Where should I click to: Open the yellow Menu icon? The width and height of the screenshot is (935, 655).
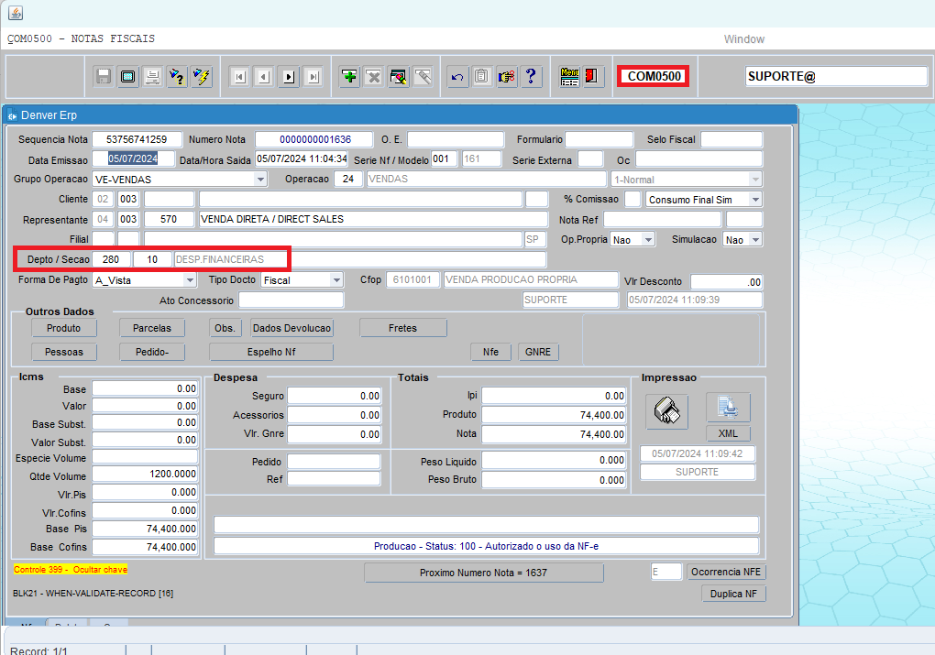569,77
